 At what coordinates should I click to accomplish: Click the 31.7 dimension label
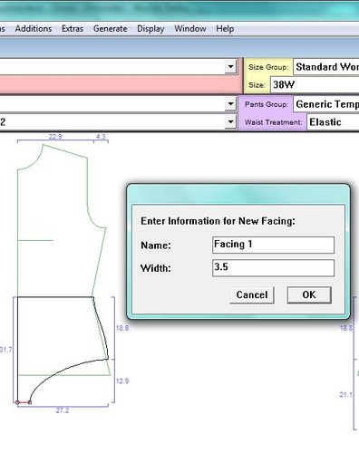5,350
